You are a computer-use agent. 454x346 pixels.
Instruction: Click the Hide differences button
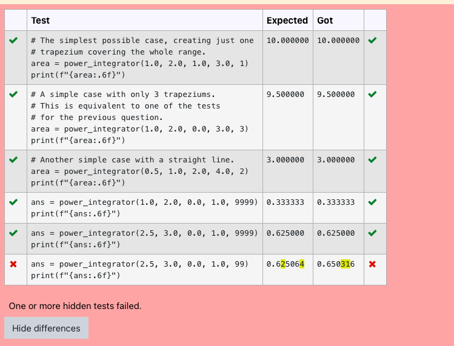click(x=46, y=328)
